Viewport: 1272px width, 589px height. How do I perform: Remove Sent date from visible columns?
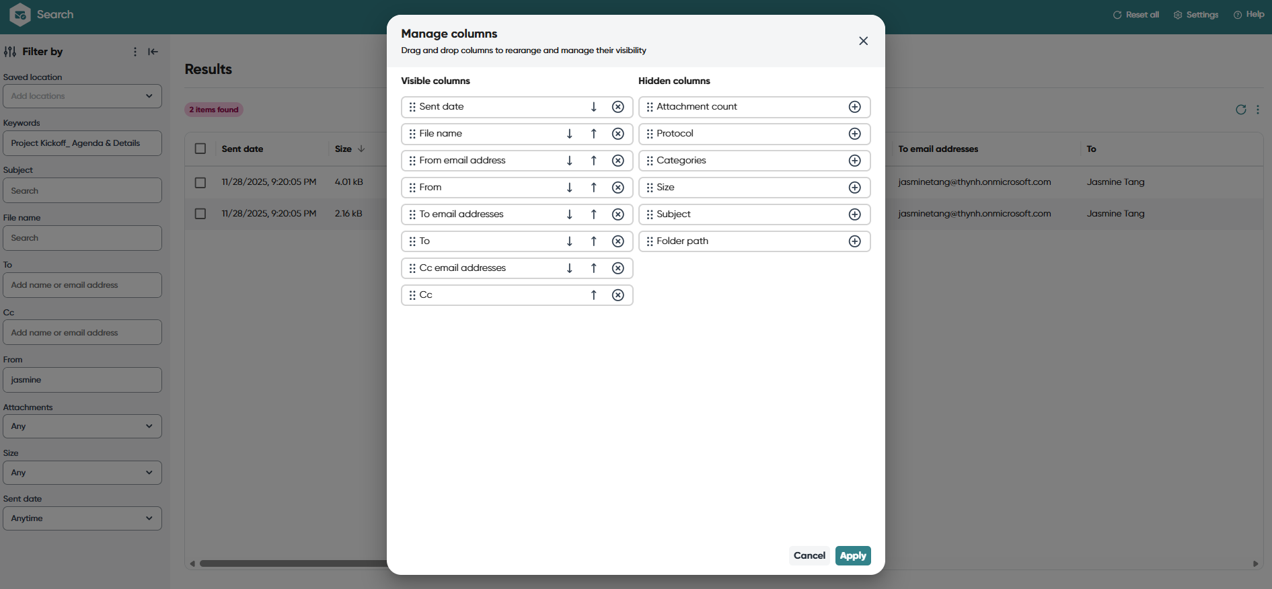click(618, 107)
